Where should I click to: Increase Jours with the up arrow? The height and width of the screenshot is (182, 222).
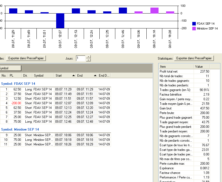click(x=88, y=57)
